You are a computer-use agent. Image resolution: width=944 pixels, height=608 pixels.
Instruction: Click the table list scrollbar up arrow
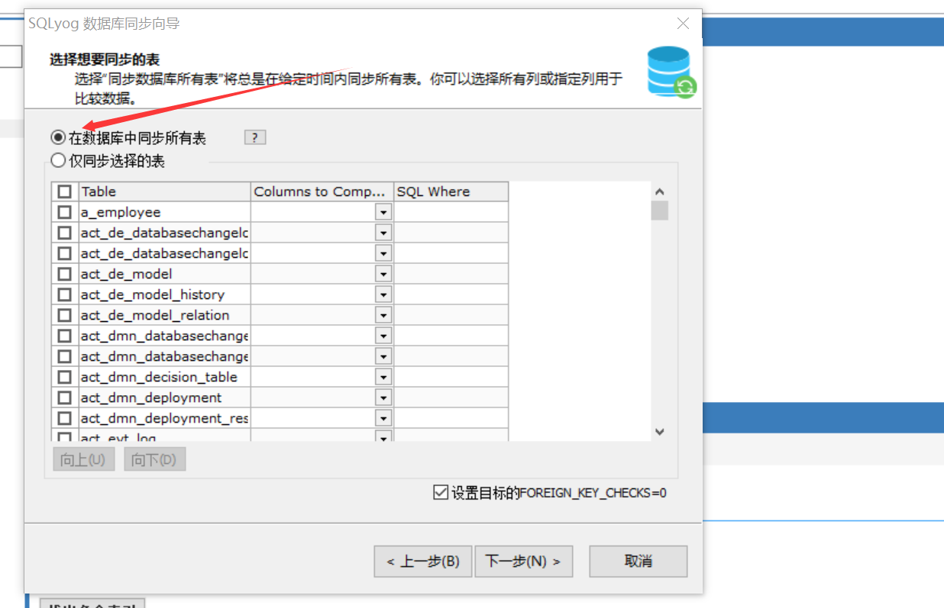tap(660, 191)
